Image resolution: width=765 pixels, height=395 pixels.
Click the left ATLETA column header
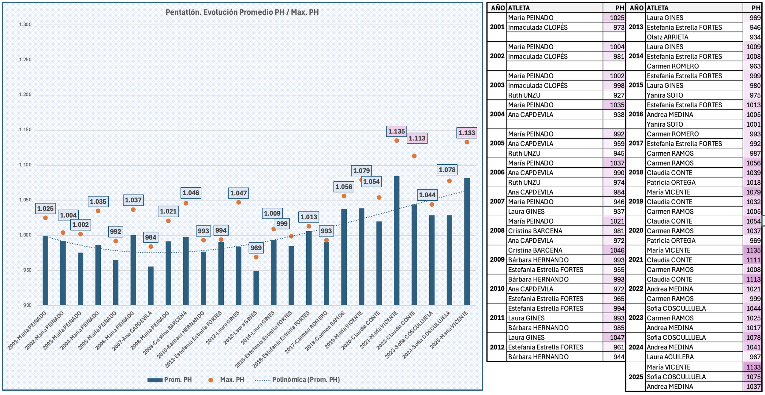tap(519, 8)
